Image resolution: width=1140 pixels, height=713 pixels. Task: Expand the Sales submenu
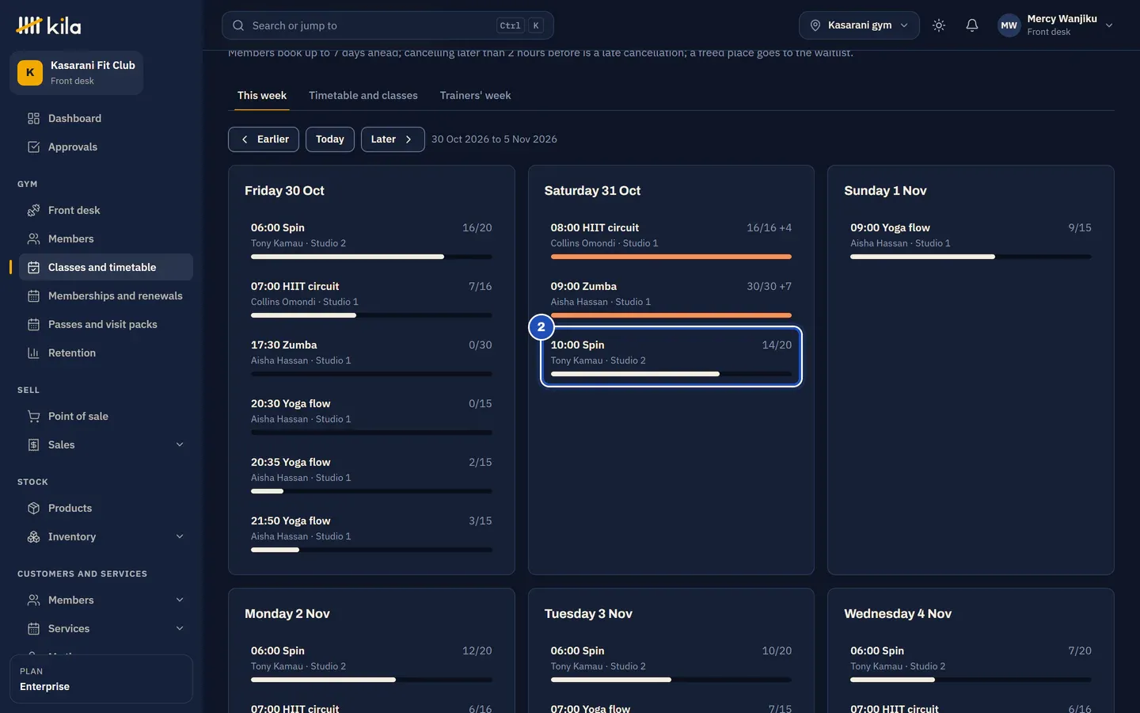coord(105,444)
